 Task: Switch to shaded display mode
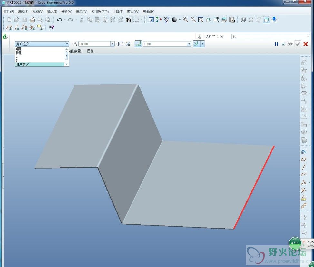point(267,20)
